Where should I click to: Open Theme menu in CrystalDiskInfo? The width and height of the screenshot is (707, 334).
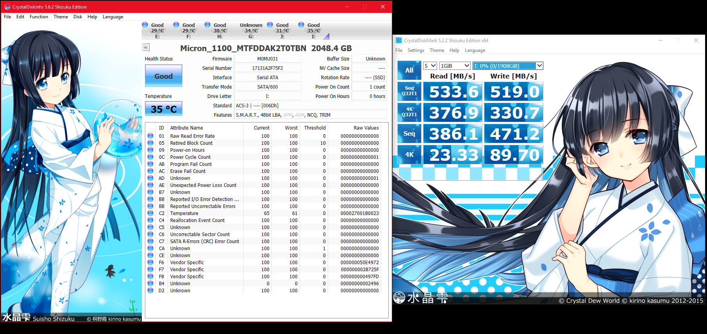pos(61,17)
